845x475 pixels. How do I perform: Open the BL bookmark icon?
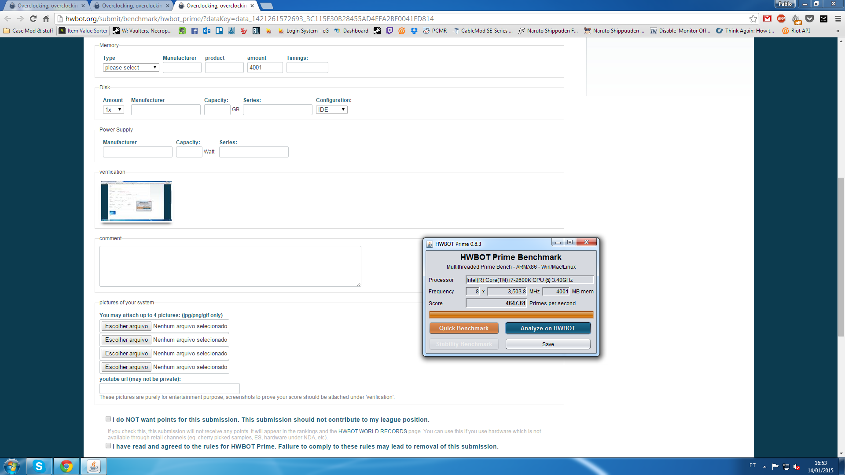256,31
